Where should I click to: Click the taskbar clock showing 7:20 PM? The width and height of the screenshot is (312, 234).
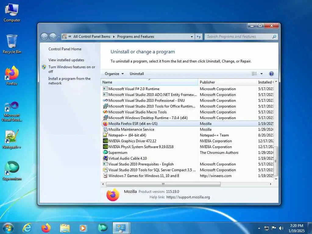click(x=296, y=228)
